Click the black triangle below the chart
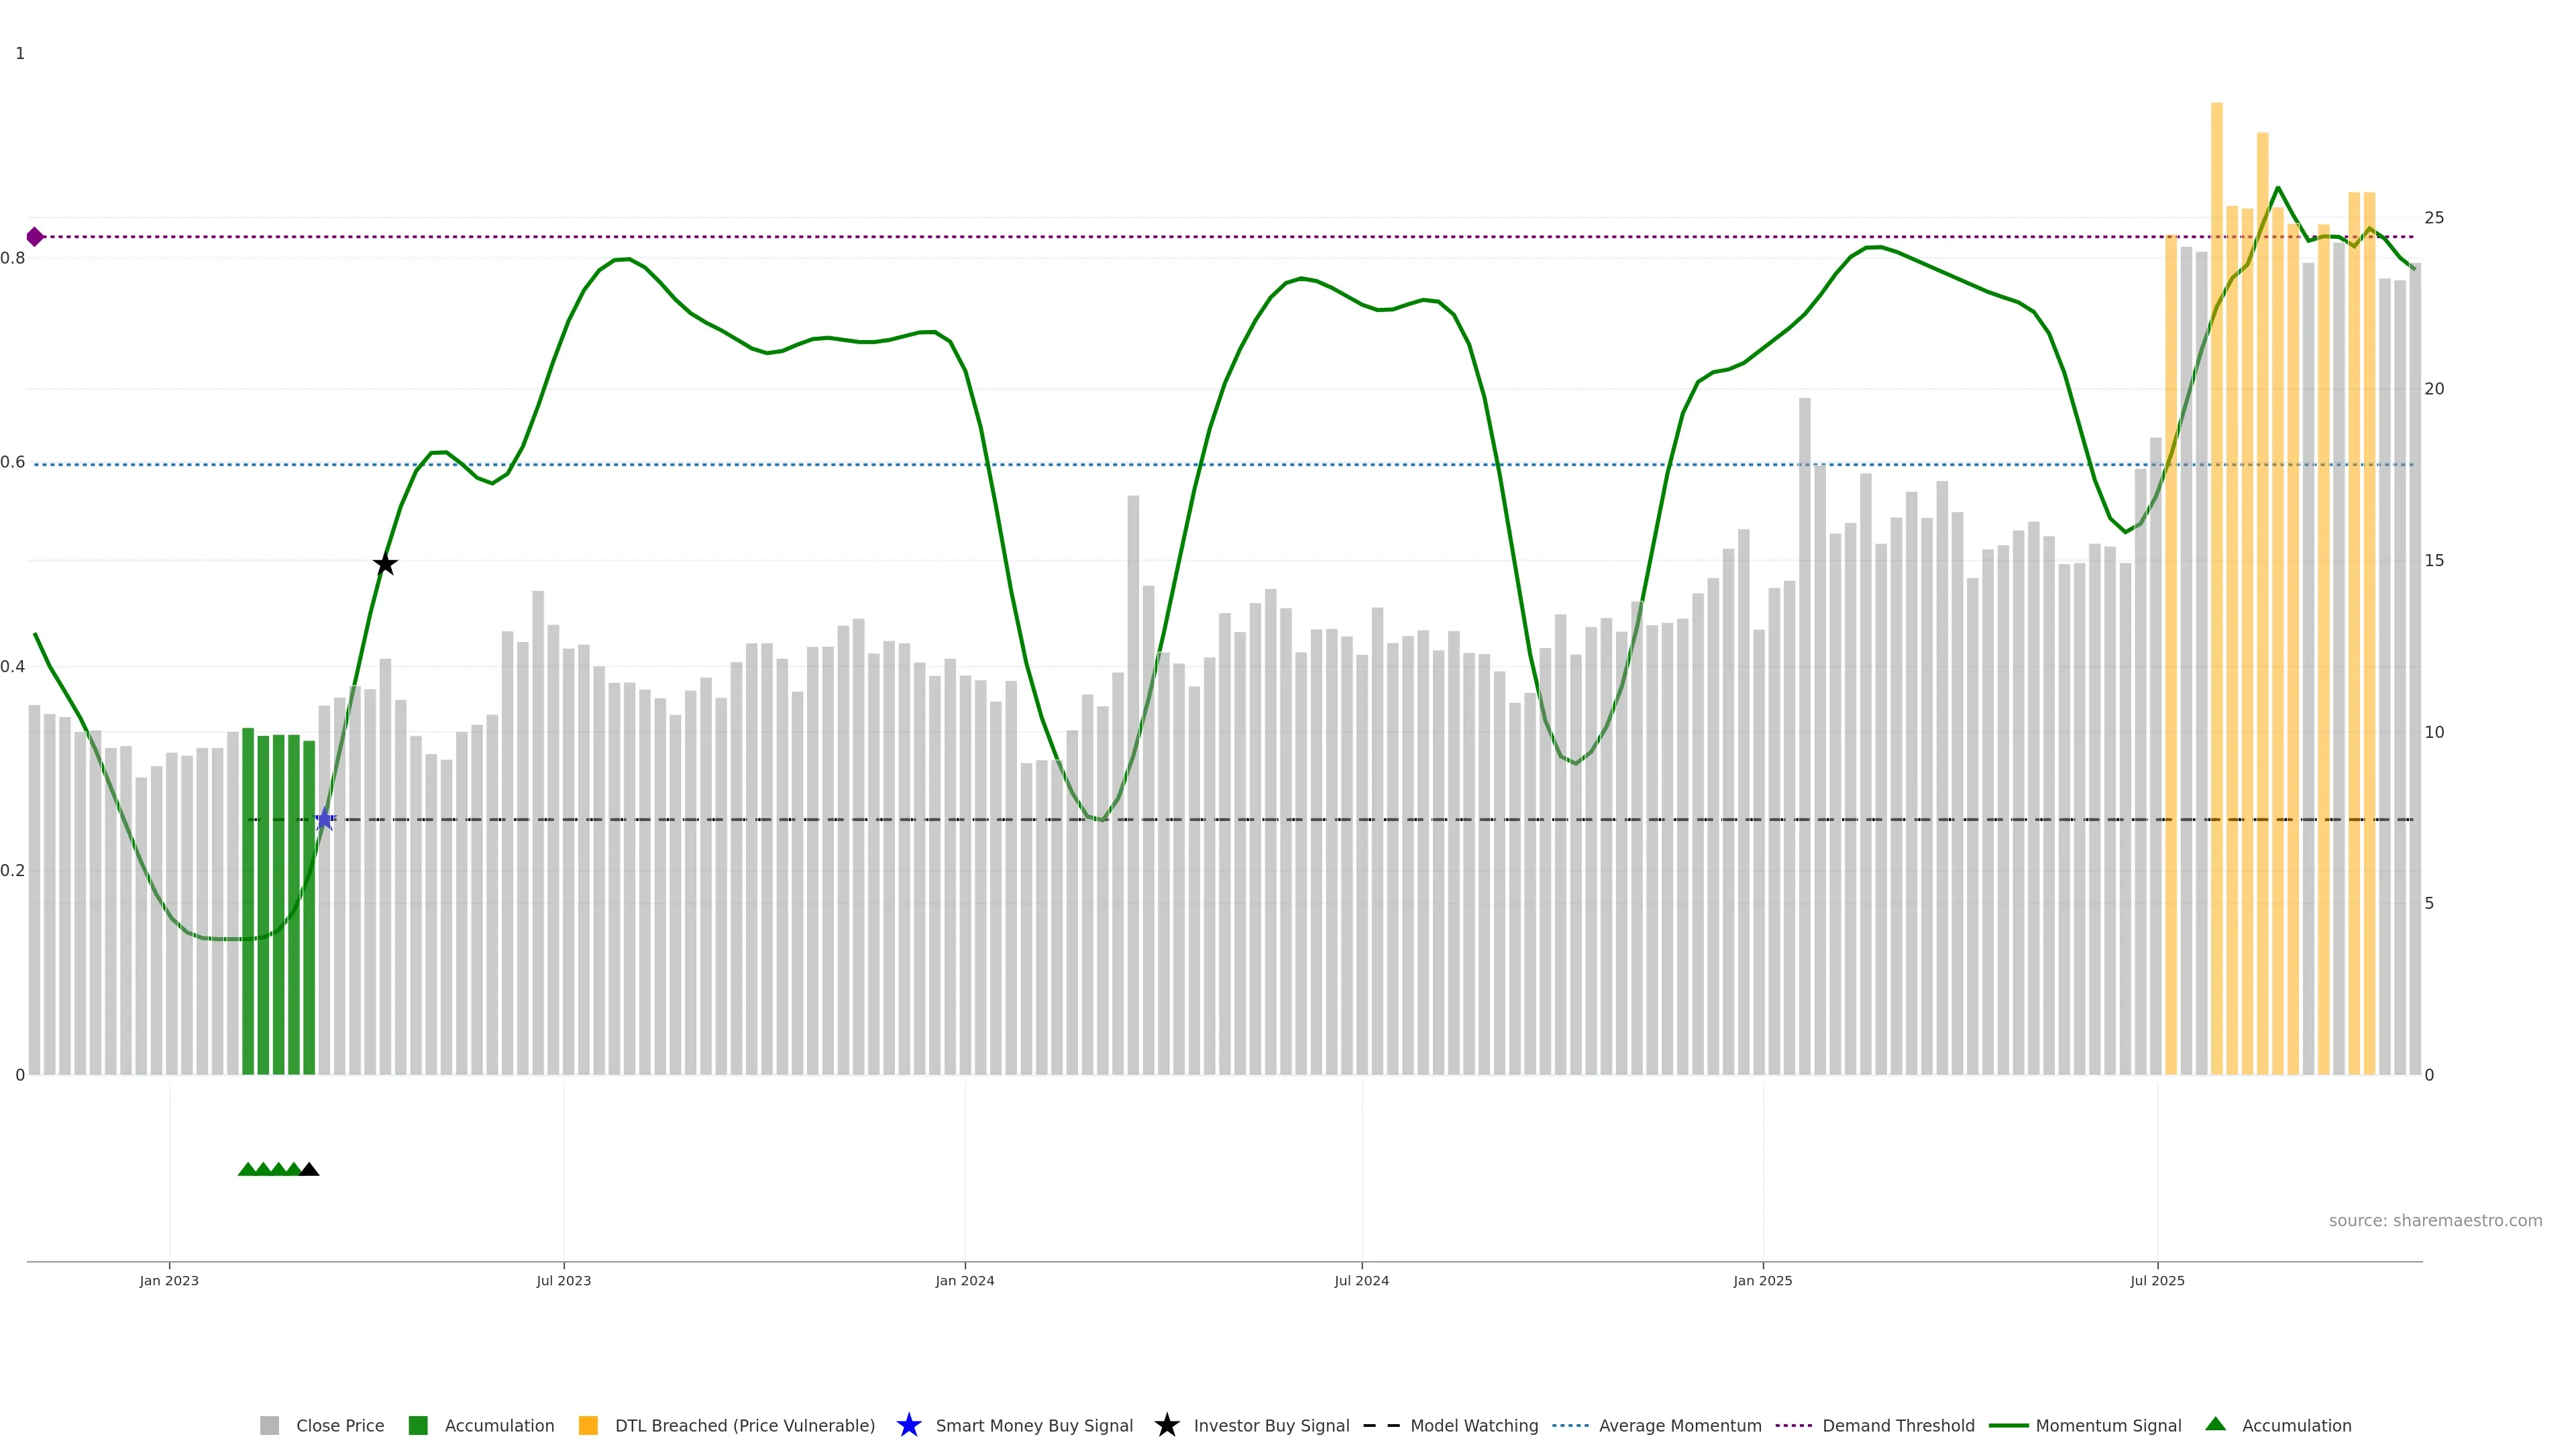 (x=309, y=1170)
